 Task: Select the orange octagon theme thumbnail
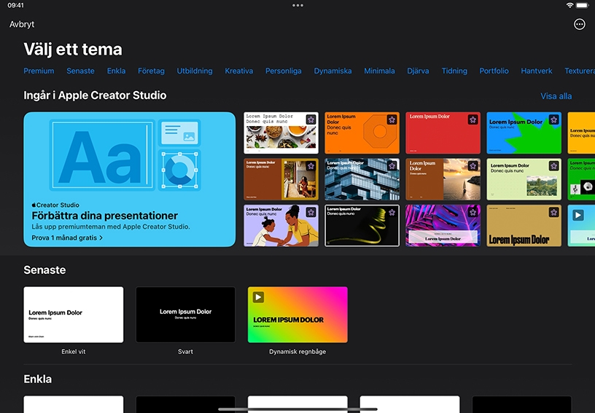(x=362, y=133)
